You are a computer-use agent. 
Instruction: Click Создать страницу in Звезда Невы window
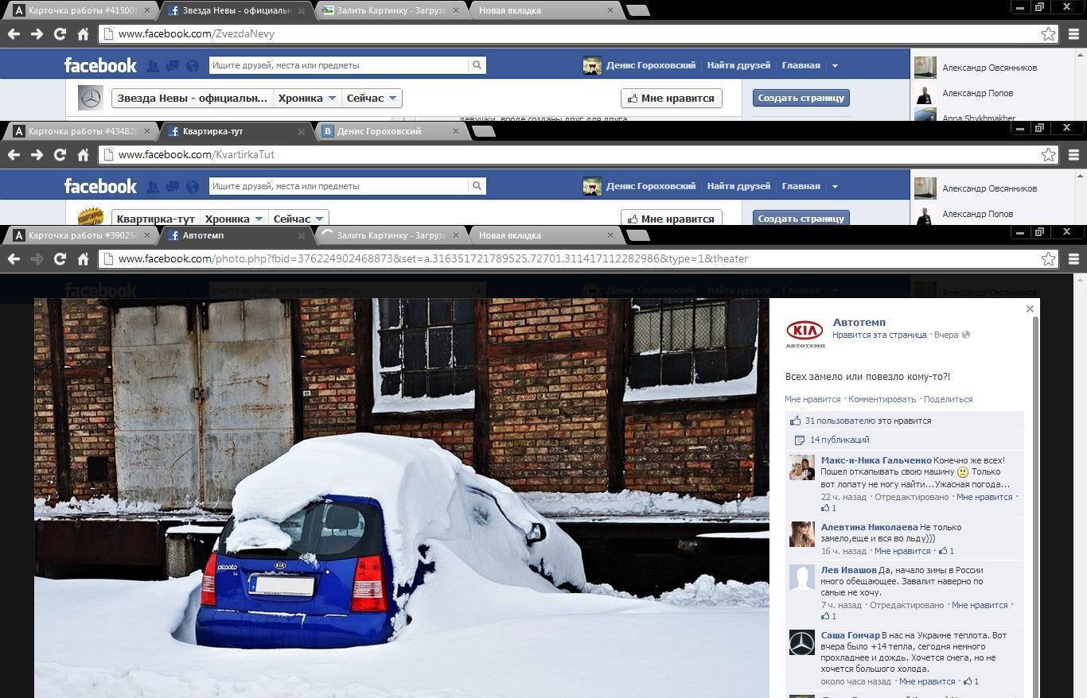click(x=801, y=98)
